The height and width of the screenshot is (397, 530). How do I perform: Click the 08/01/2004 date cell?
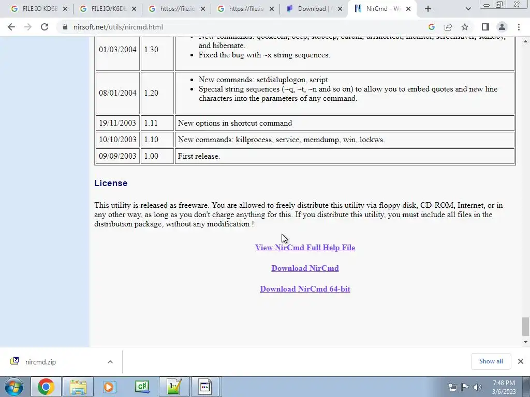point(117,93)
